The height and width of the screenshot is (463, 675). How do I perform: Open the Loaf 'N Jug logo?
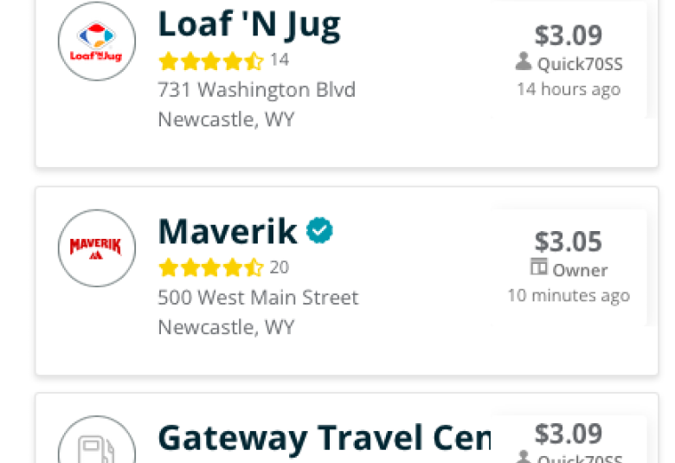coord(97,42)
